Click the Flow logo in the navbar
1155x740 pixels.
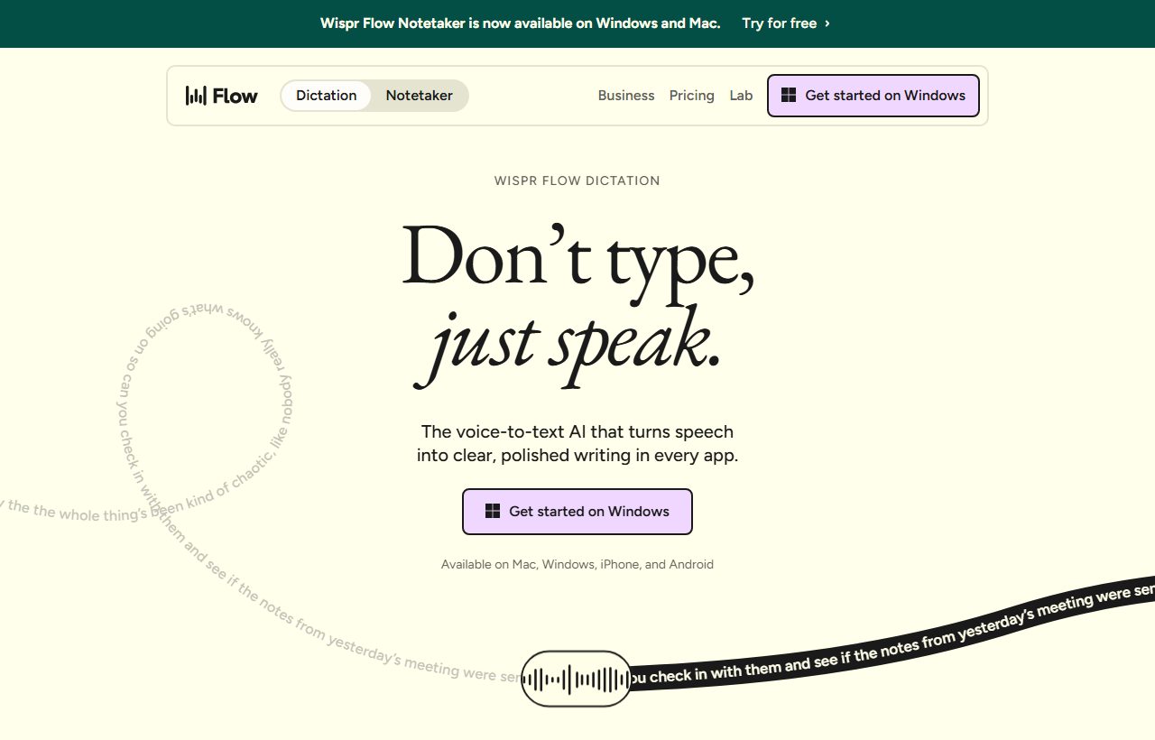pos(222,96)
